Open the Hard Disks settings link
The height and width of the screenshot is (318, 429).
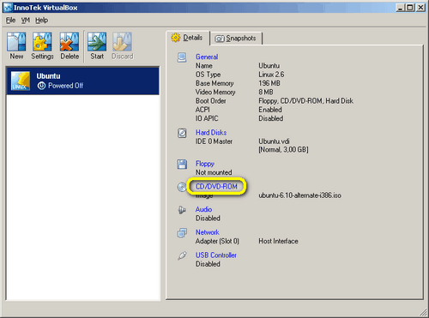pos(211,133)
